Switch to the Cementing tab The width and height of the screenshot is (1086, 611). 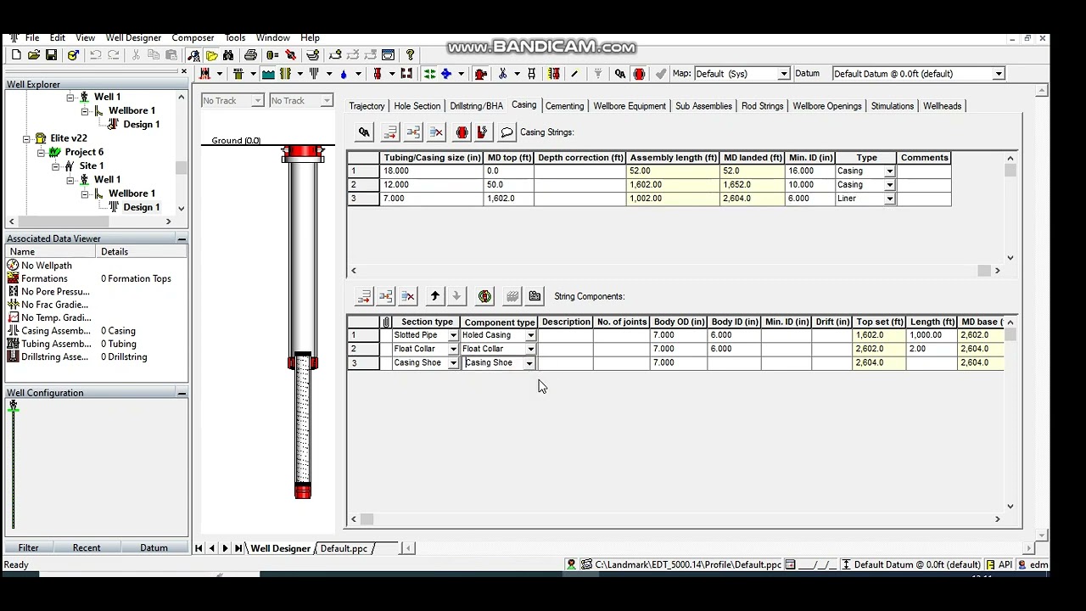pyautogui.click(x=564, y=106)
